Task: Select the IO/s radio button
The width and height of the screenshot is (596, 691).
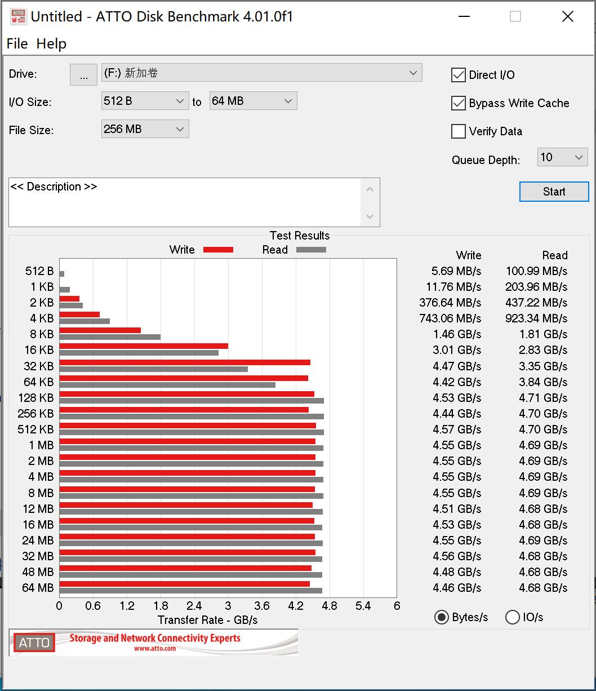Action: 513,617
